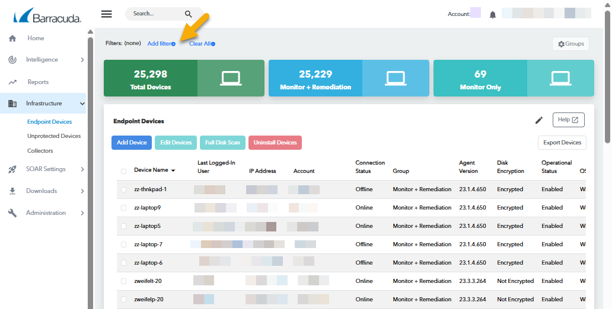Select the zz-thnkpad-1 row checkbox
This screenshot has height=309, width=612.
click(123, 189)
